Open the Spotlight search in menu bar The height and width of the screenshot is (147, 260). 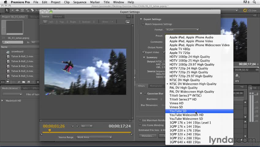point(254,2)
